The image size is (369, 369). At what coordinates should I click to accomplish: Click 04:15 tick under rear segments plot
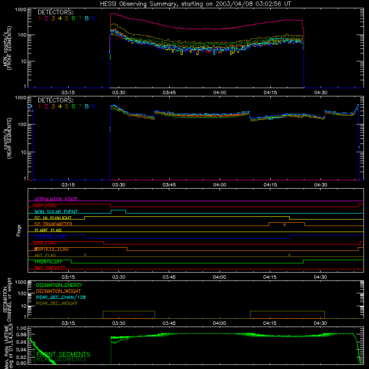coord(270,185)
